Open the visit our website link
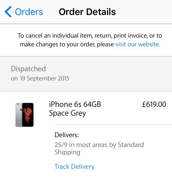 coord(138,44)
